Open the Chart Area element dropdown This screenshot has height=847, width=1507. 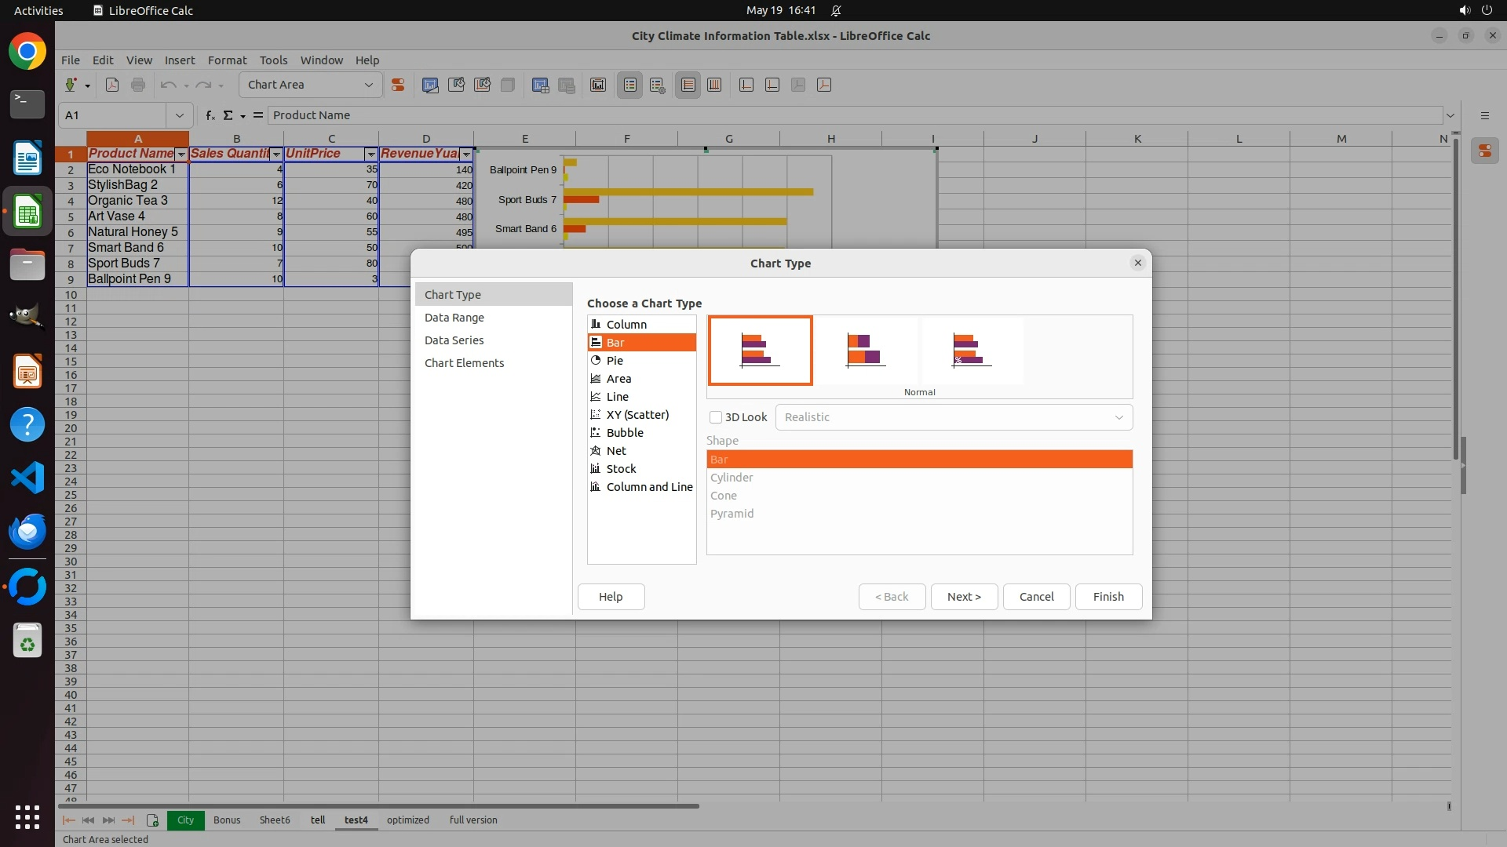(369, 85)
